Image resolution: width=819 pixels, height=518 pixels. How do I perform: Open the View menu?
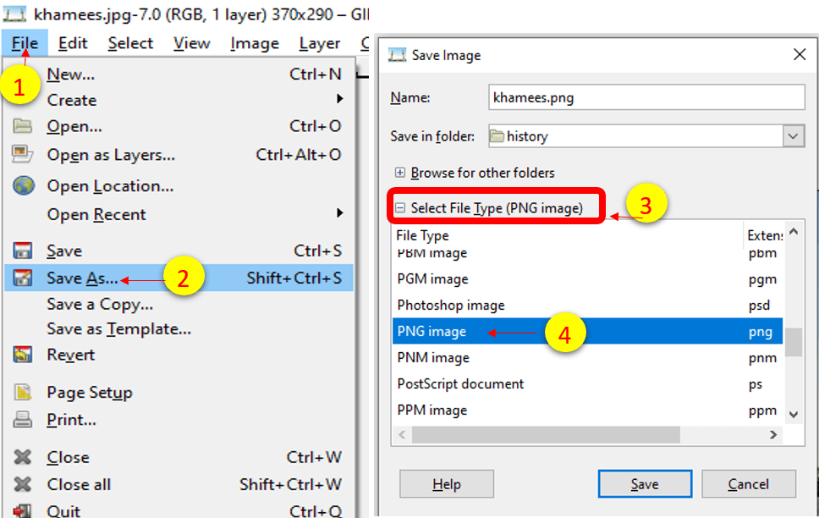192,43
